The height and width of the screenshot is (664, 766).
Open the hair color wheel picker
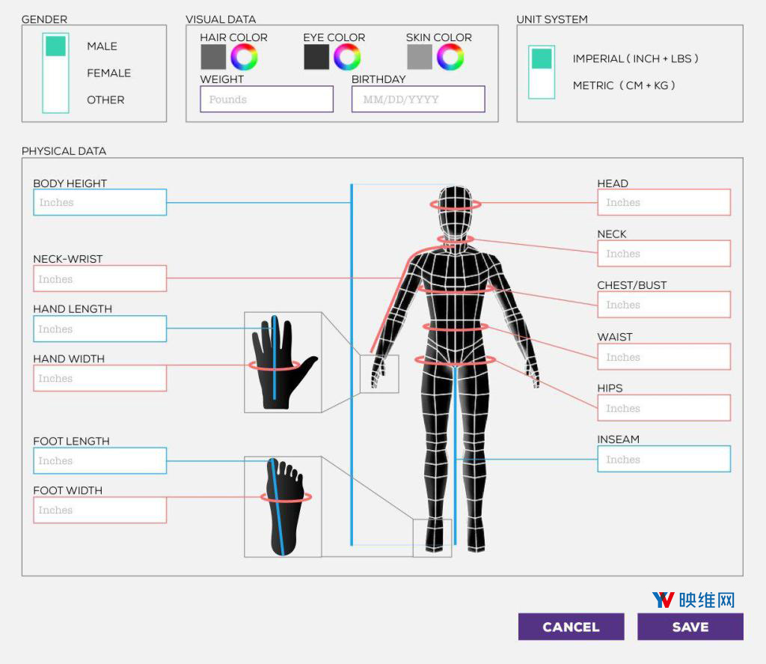coord(245,57)
